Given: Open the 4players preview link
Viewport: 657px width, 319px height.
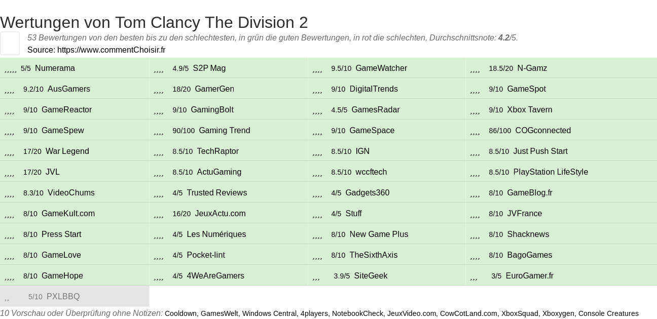Looking at the screenshot, I should pos(314,313).
